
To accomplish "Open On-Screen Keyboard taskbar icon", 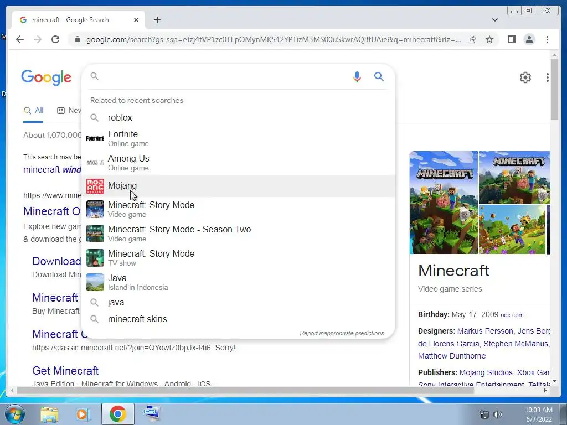I will point(151,414).
